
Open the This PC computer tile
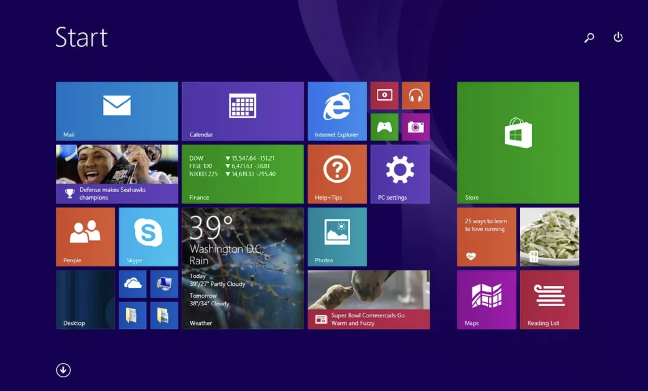pos(164,284)
